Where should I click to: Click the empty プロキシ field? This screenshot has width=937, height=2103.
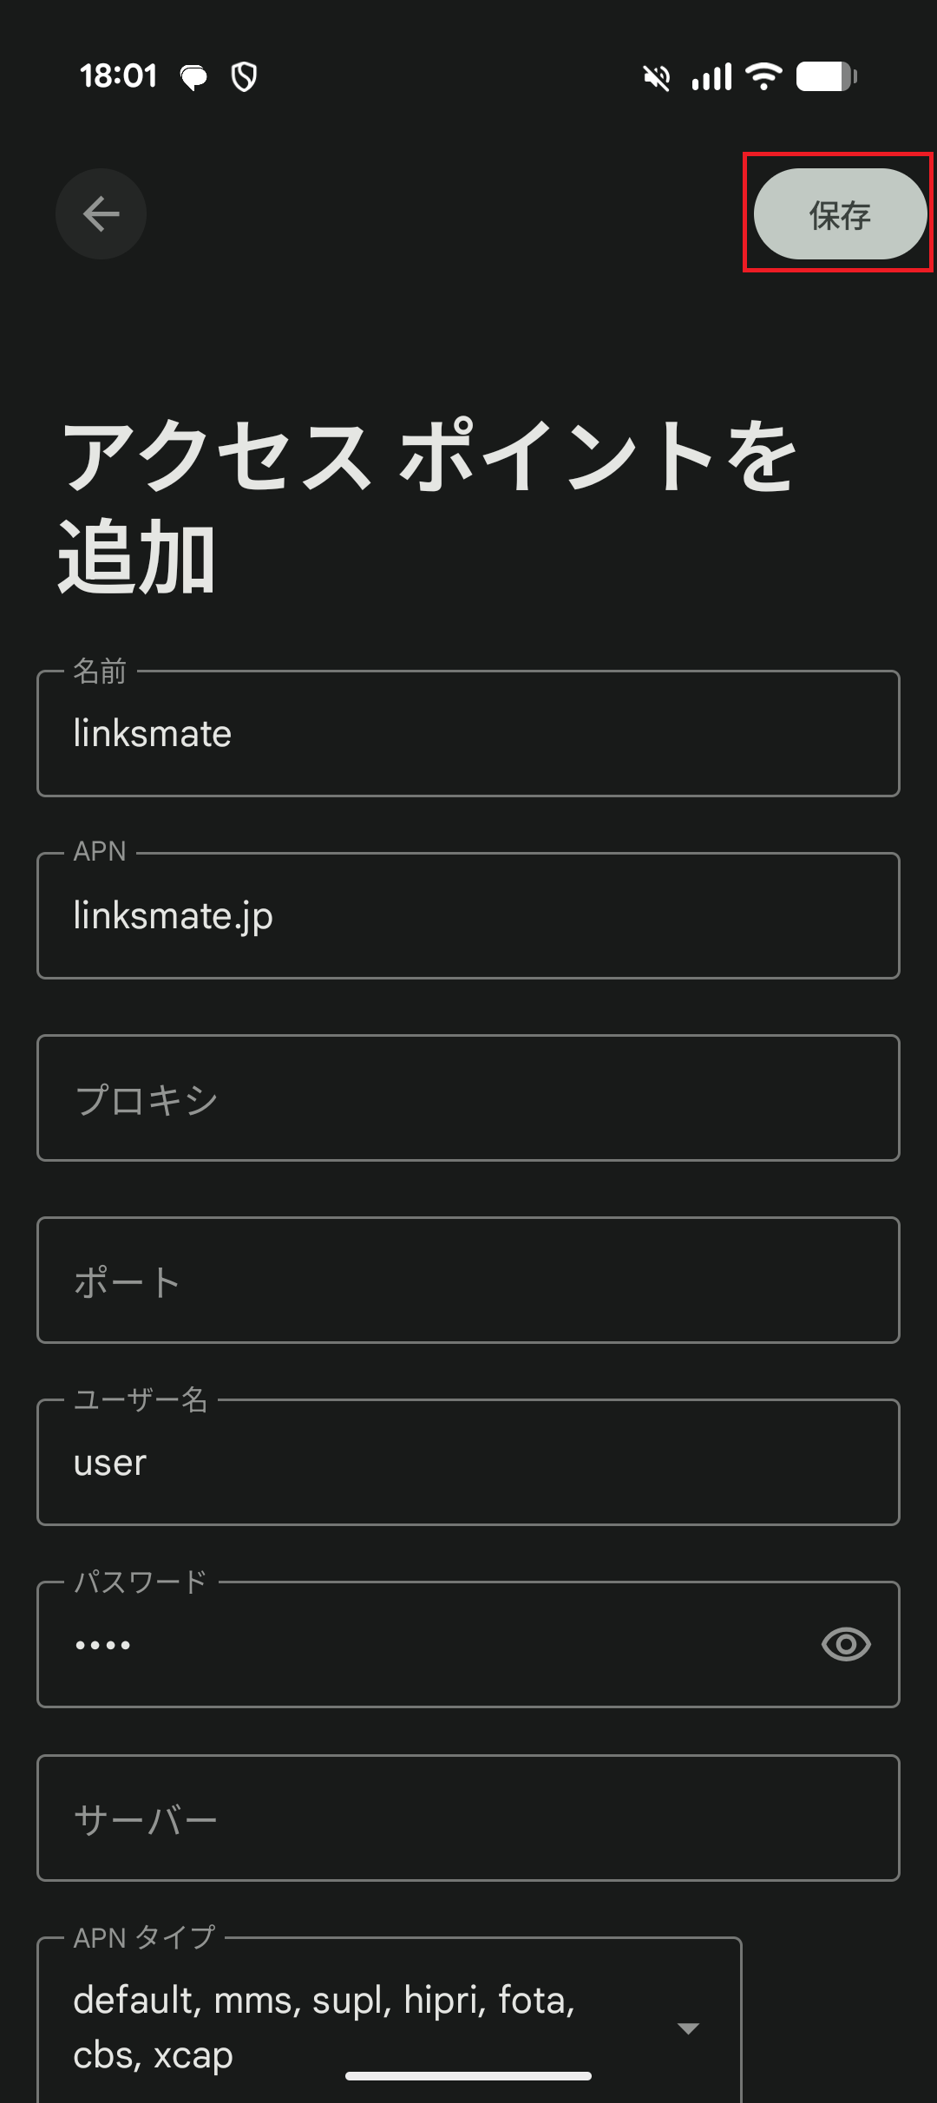tap(468, 1097)
